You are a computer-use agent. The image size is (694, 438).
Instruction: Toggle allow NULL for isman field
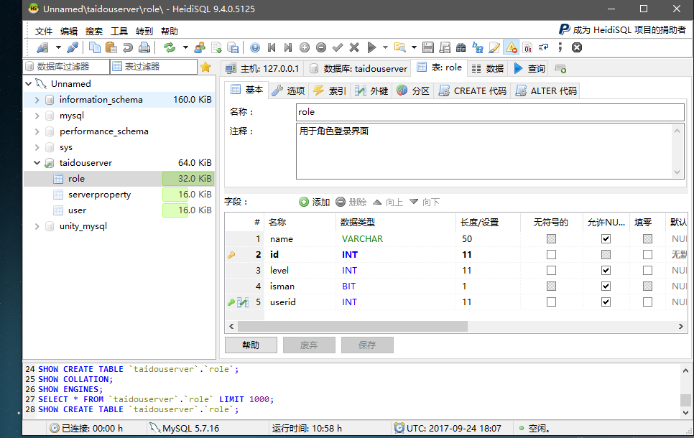coord(606,286)
